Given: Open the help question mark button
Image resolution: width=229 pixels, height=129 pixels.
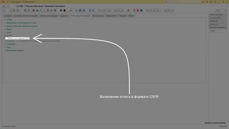Looking at the screenshot, I should 225,10.
